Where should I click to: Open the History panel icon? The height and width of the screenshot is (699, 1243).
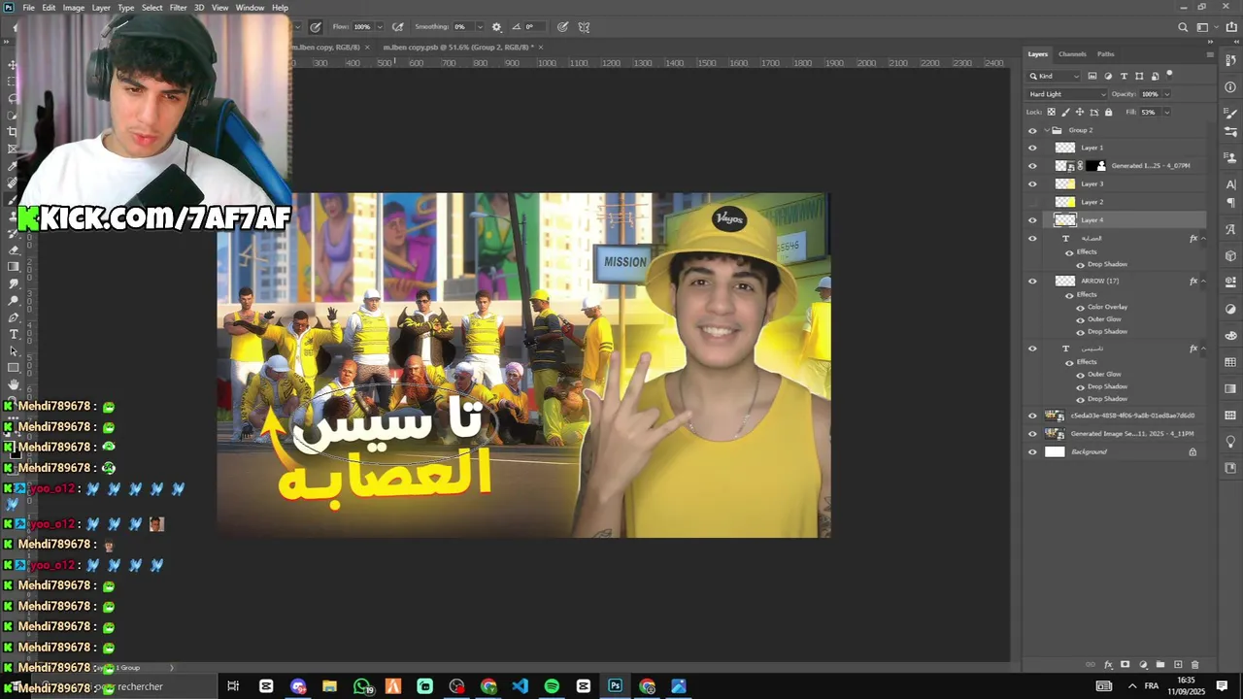[1231, 61]
